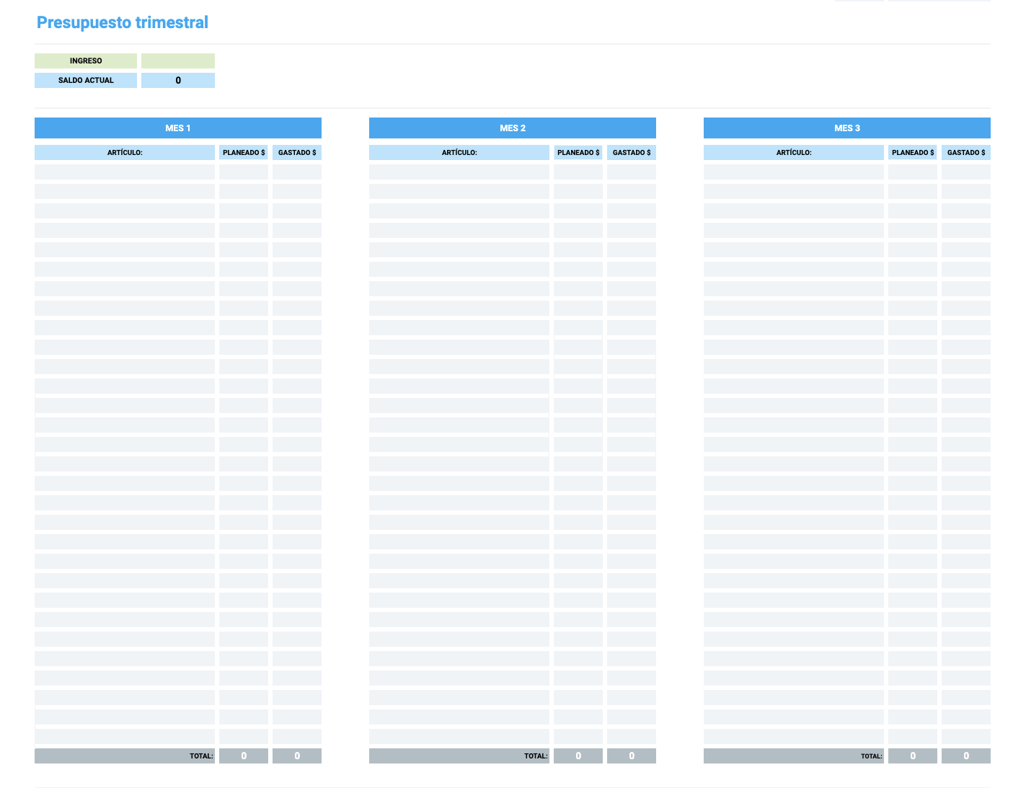This screenshot has width=1026, height=788.
Task: Click the SALDO ACTUAL value cell showing 0
Action: point(178,80)
